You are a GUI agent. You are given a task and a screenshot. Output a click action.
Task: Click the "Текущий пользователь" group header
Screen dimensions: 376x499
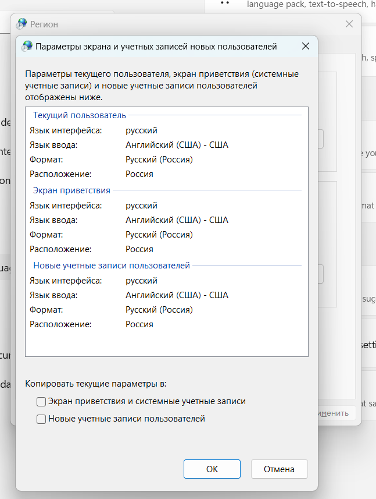point(80,115)
